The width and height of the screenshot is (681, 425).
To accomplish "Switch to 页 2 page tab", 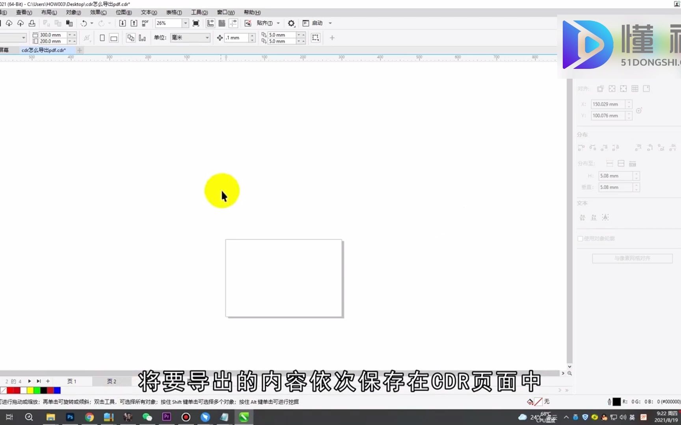I will [112, 381].
